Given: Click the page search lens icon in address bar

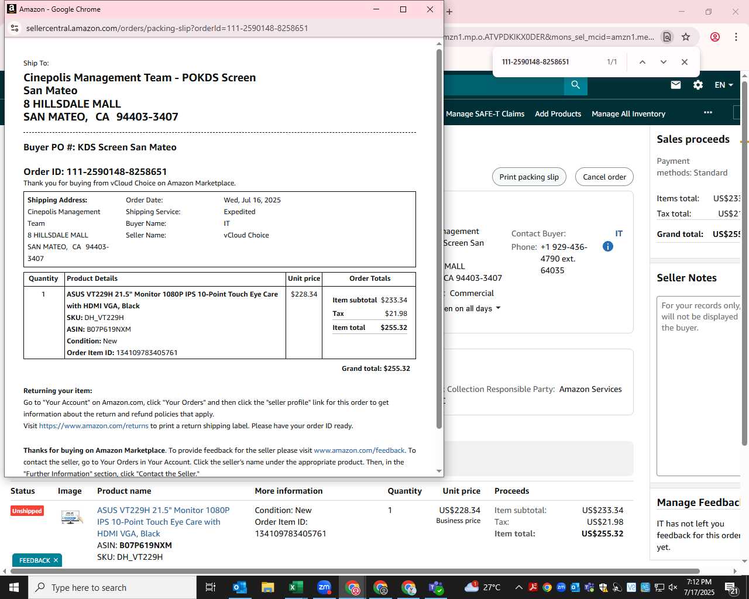Looking at the screenshot, I should (x=667, y=37).
